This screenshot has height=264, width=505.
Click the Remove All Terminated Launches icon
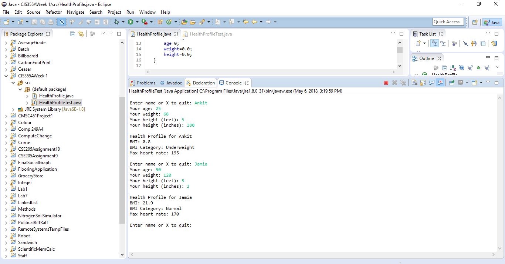click(403, 83)
